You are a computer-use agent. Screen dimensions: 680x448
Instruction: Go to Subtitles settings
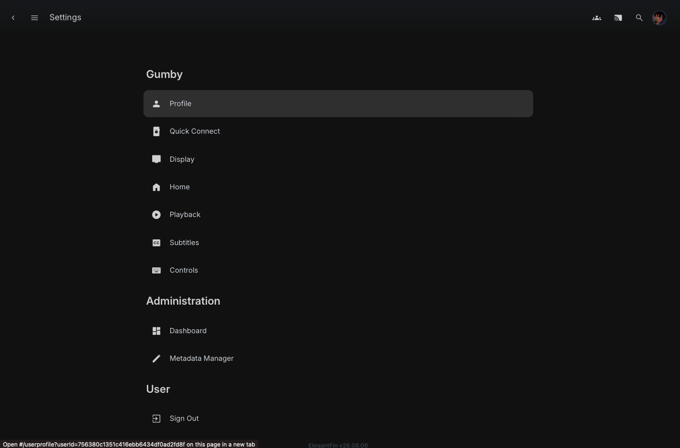click(x=338, y=243)
